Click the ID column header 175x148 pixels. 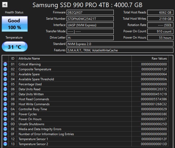click(x=13, y=59)
